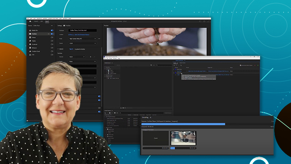The width and height of the screenshot is (291, 164).
Task: Open the Format H.264 dropdown
Action: click(82, 43)
